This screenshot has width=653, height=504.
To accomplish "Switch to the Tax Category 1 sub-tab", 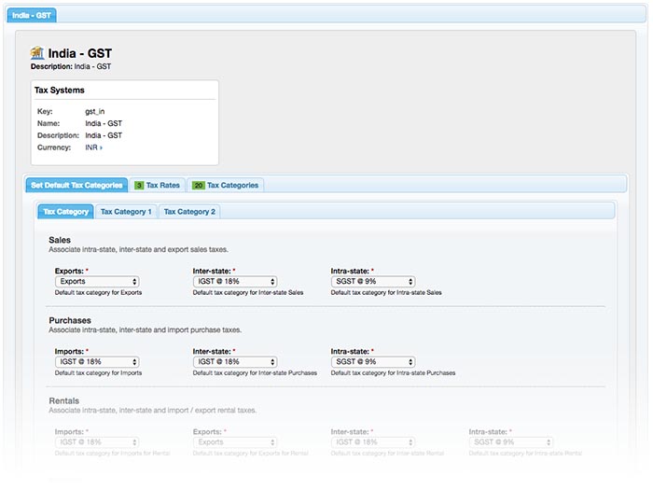I will 125,212.
